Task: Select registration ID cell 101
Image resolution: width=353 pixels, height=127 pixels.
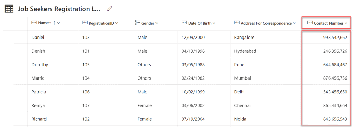Action: (86, 51)
